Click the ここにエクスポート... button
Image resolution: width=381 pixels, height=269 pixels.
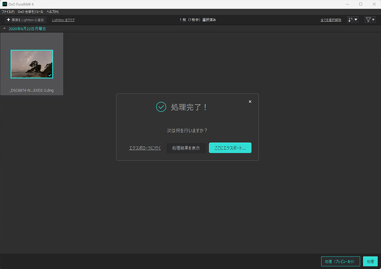click(x=230, y=148)
